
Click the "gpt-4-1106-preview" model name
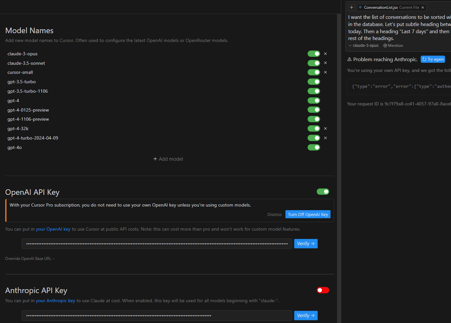pos(28,119)
